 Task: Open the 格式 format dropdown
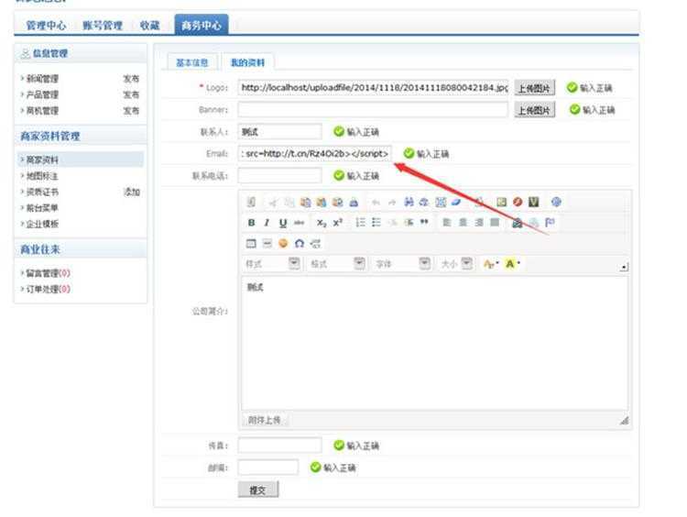click(337, 264)
